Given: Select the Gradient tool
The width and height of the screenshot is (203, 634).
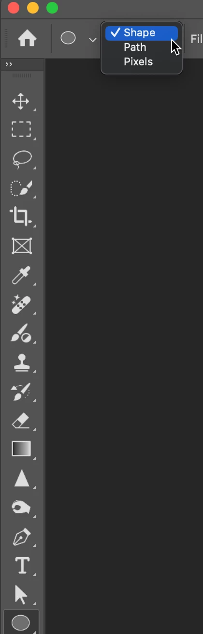Looking at the screenshot, I should click(21, 449).
